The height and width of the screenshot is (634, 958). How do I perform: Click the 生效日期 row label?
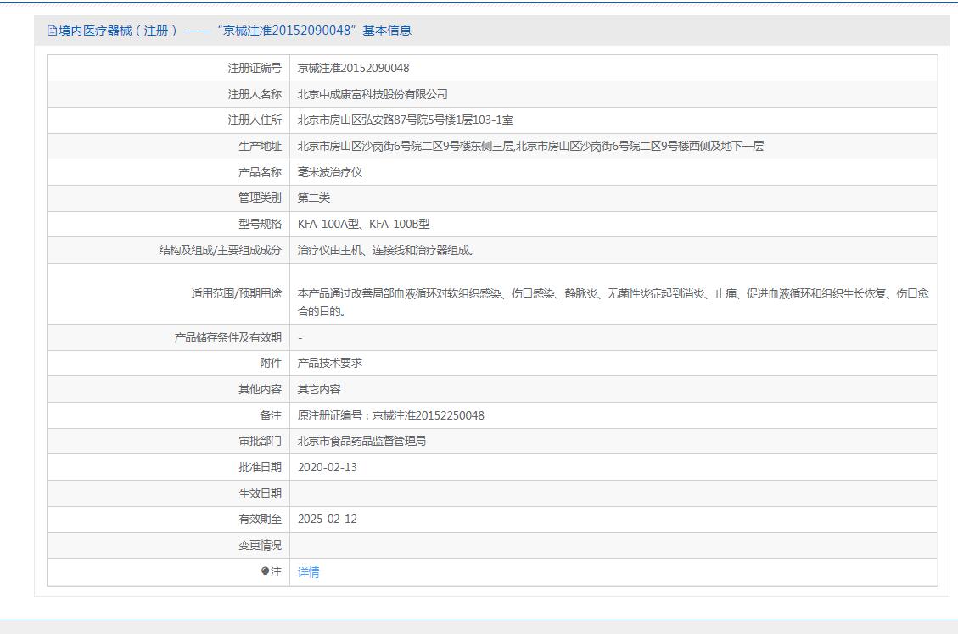click(261, 493)
